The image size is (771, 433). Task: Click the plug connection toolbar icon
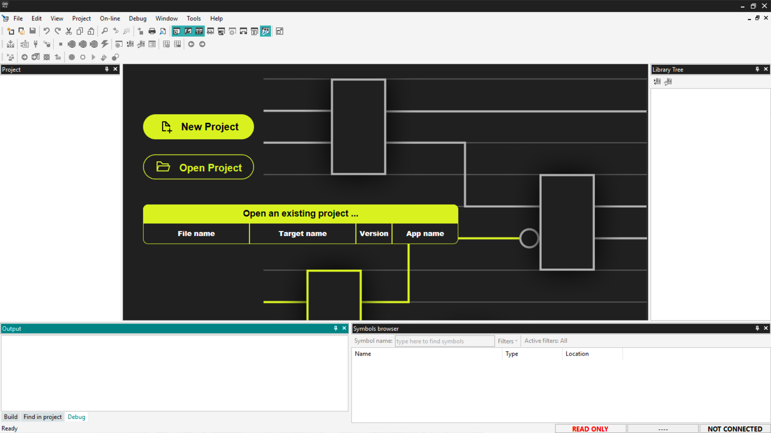pos(36,44)
